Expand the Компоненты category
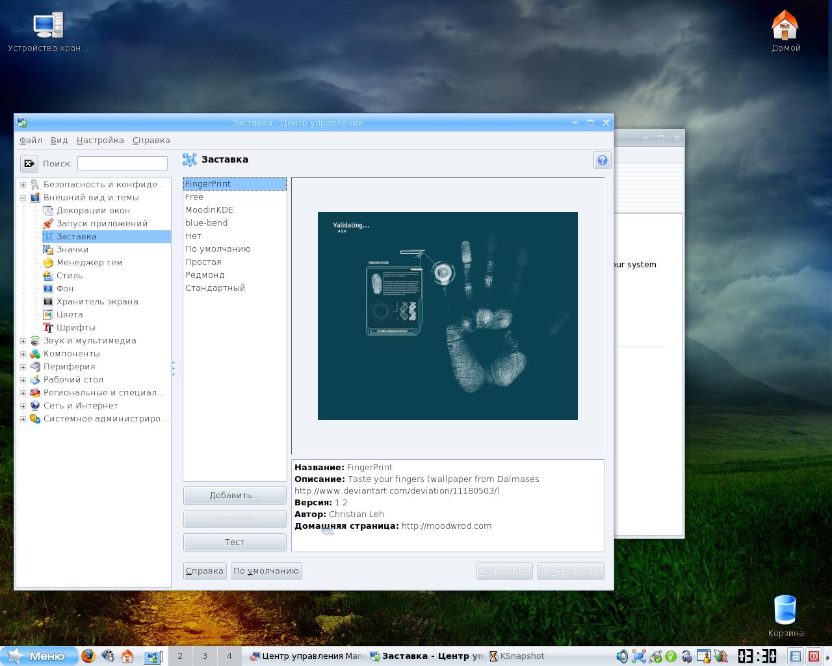The height and width of the screenshot is (666, 832). click(23, 354)
